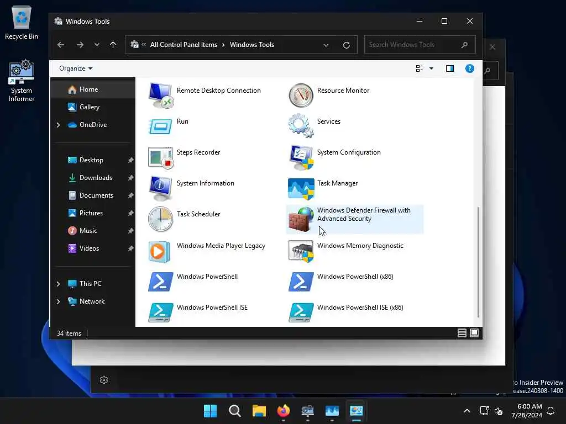
Task: Click the taskbar Search icon
Action: tap(234, 411)
